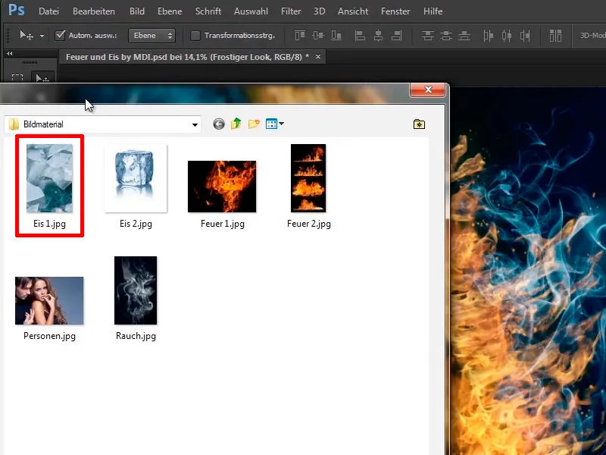Click the 3D-Mod label in options bar
This screenshot has height=455, width=606.
click(592, 36)
